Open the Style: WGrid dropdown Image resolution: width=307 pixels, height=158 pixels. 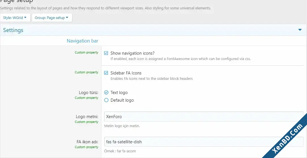[x=15, y=18]
